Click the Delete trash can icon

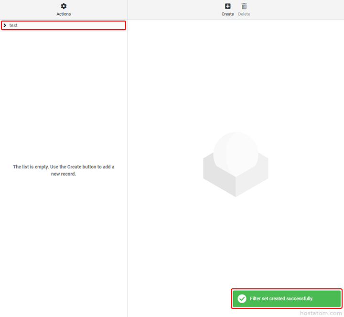pos(244,6)
